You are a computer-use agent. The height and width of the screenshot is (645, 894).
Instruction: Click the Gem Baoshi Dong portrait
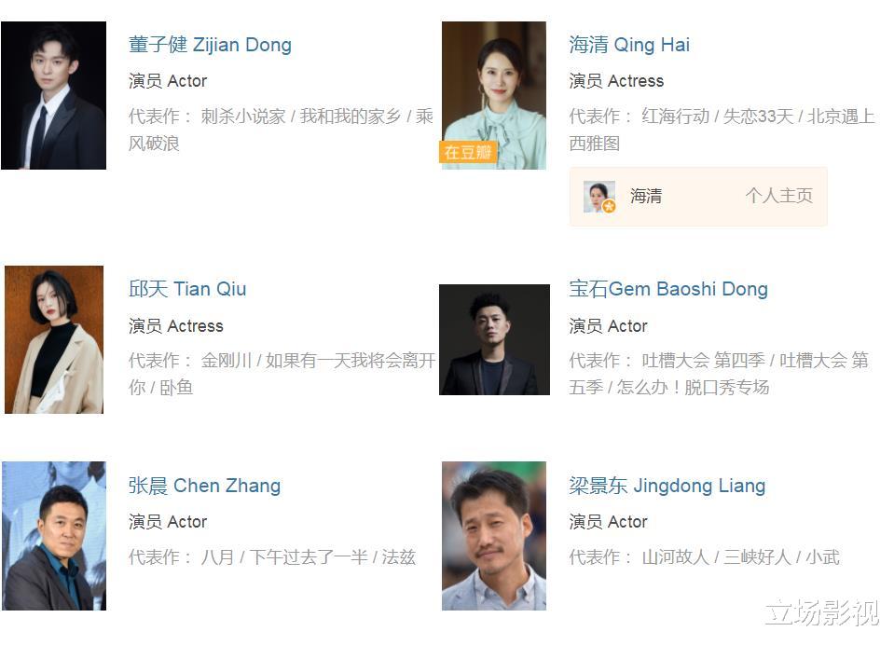tap(494, 339)
